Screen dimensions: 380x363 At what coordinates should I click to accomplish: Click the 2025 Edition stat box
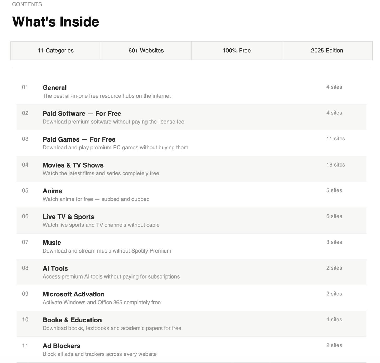click(x=327, y=51)
